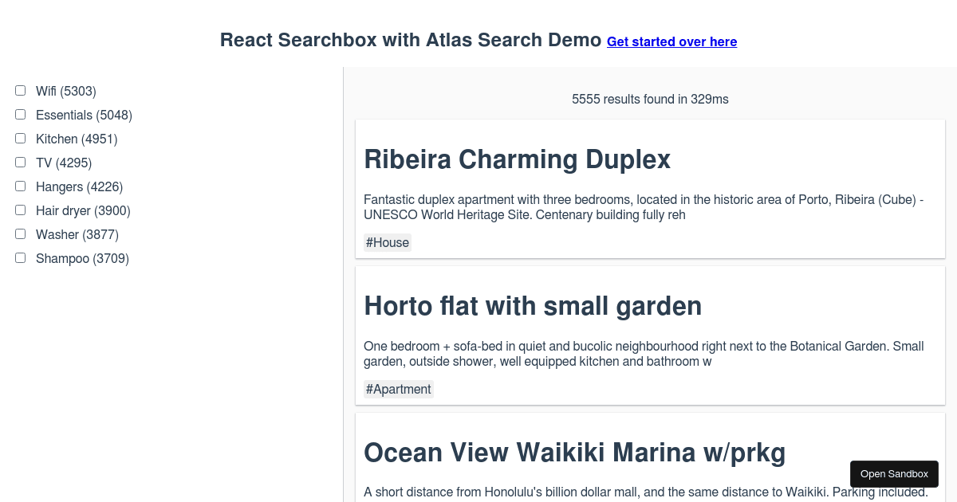This screenshot has height=502, width=957.
Task: Open the Ribeira Charming Duplex listing
Action: pyautogui.click(x=517, y=159)
